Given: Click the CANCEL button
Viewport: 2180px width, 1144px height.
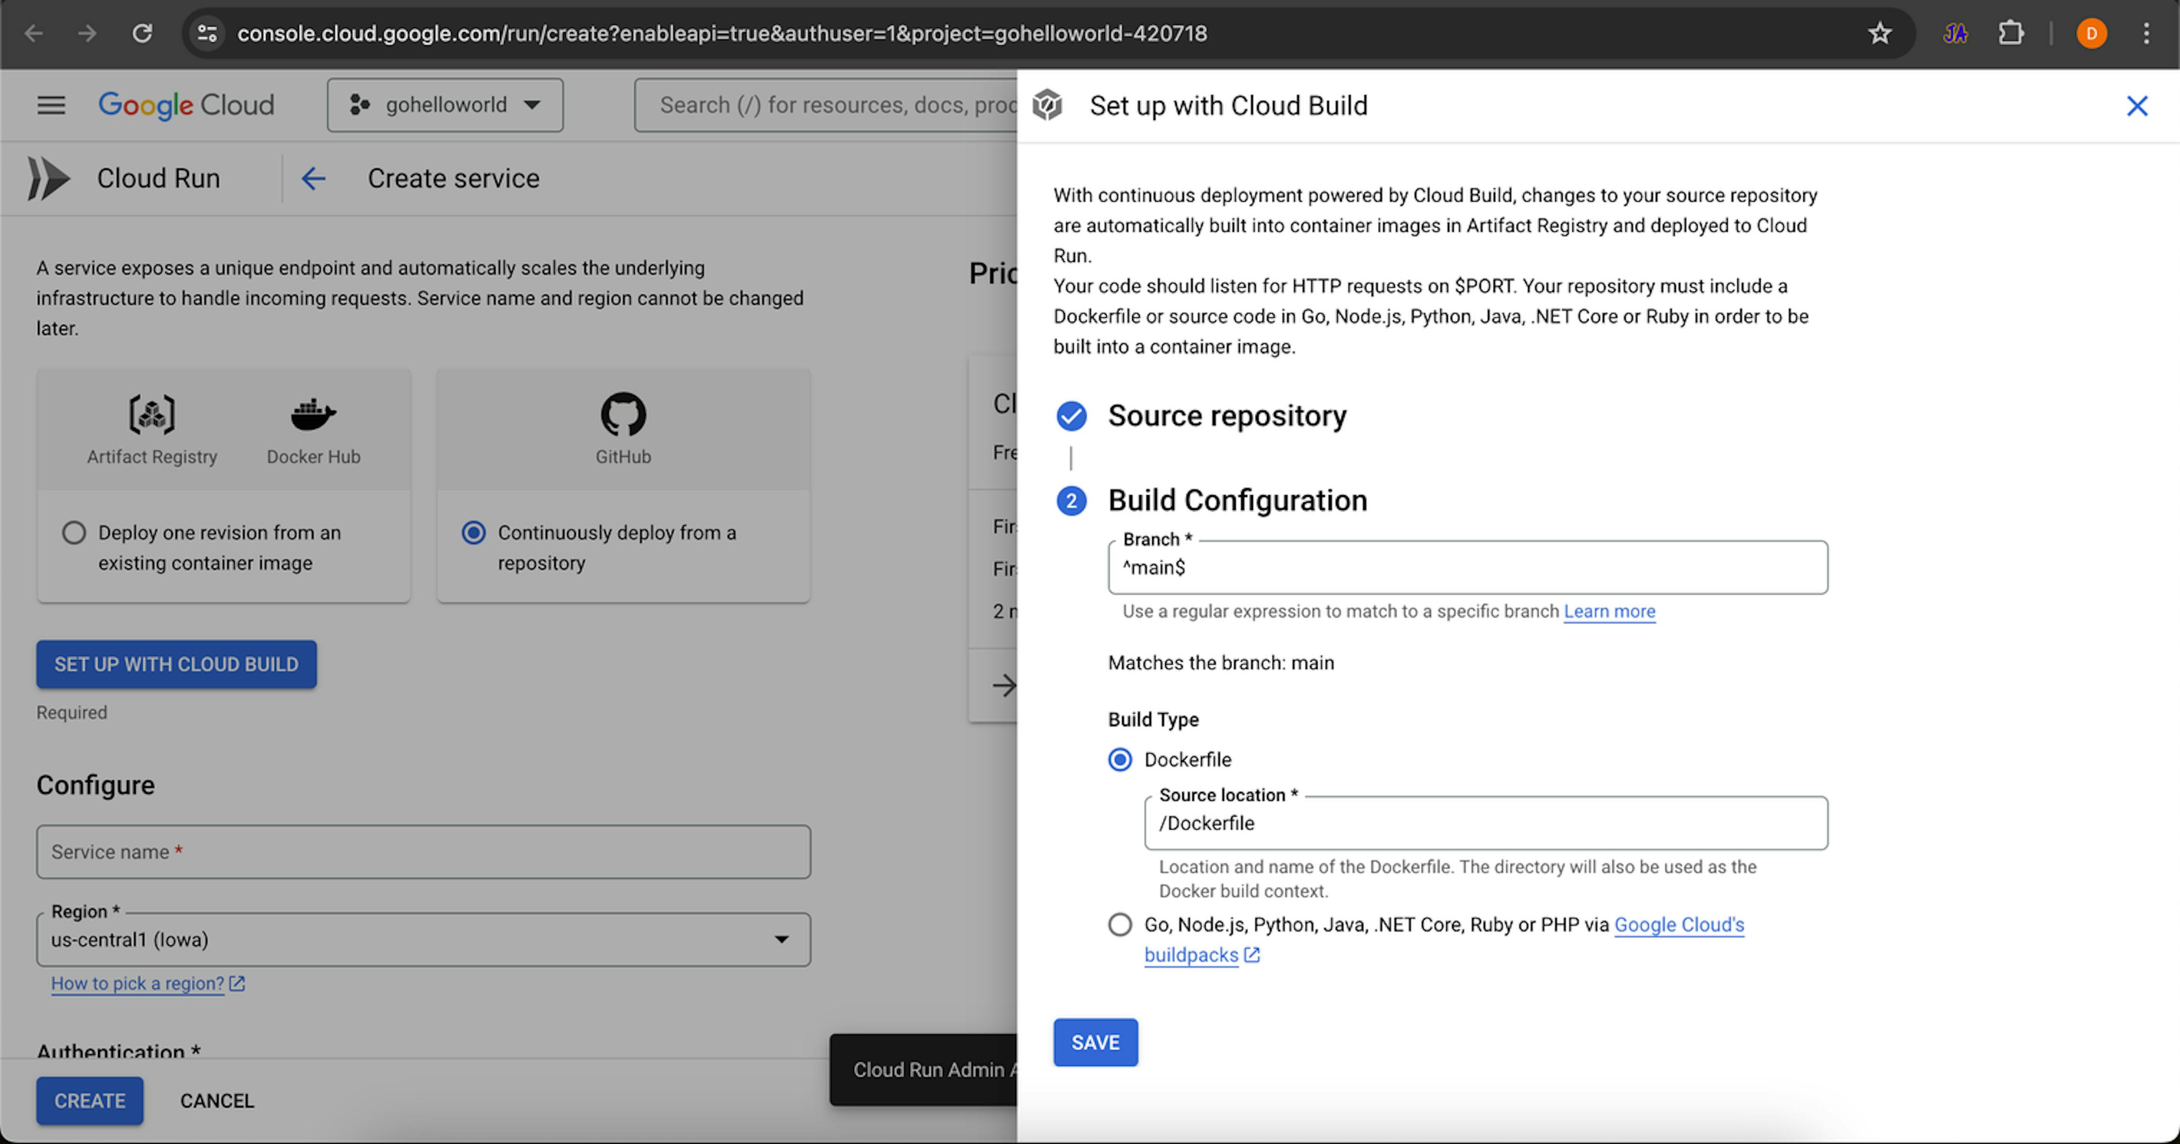Looking at the screenshot, I should point(217,1101).
